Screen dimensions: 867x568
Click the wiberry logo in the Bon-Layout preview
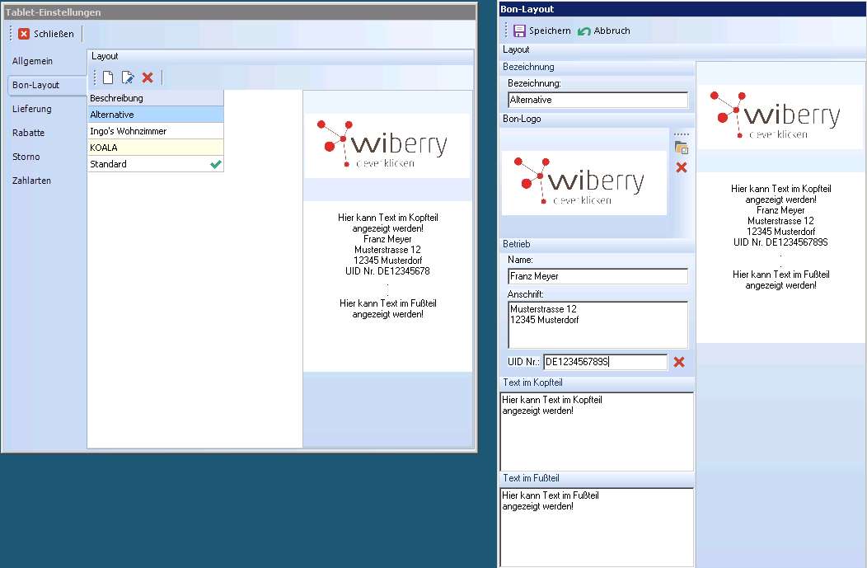point(780,117)
